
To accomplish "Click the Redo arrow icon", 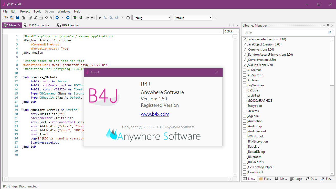I will click(x=51, y=18).
